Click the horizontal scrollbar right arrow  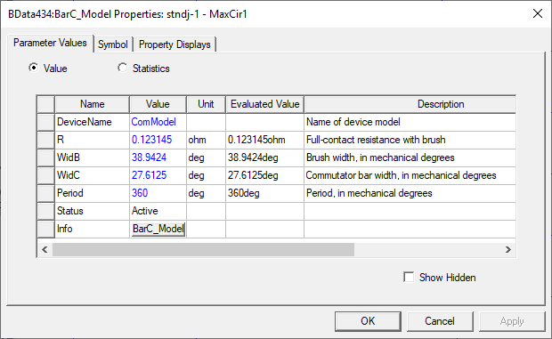508,250
